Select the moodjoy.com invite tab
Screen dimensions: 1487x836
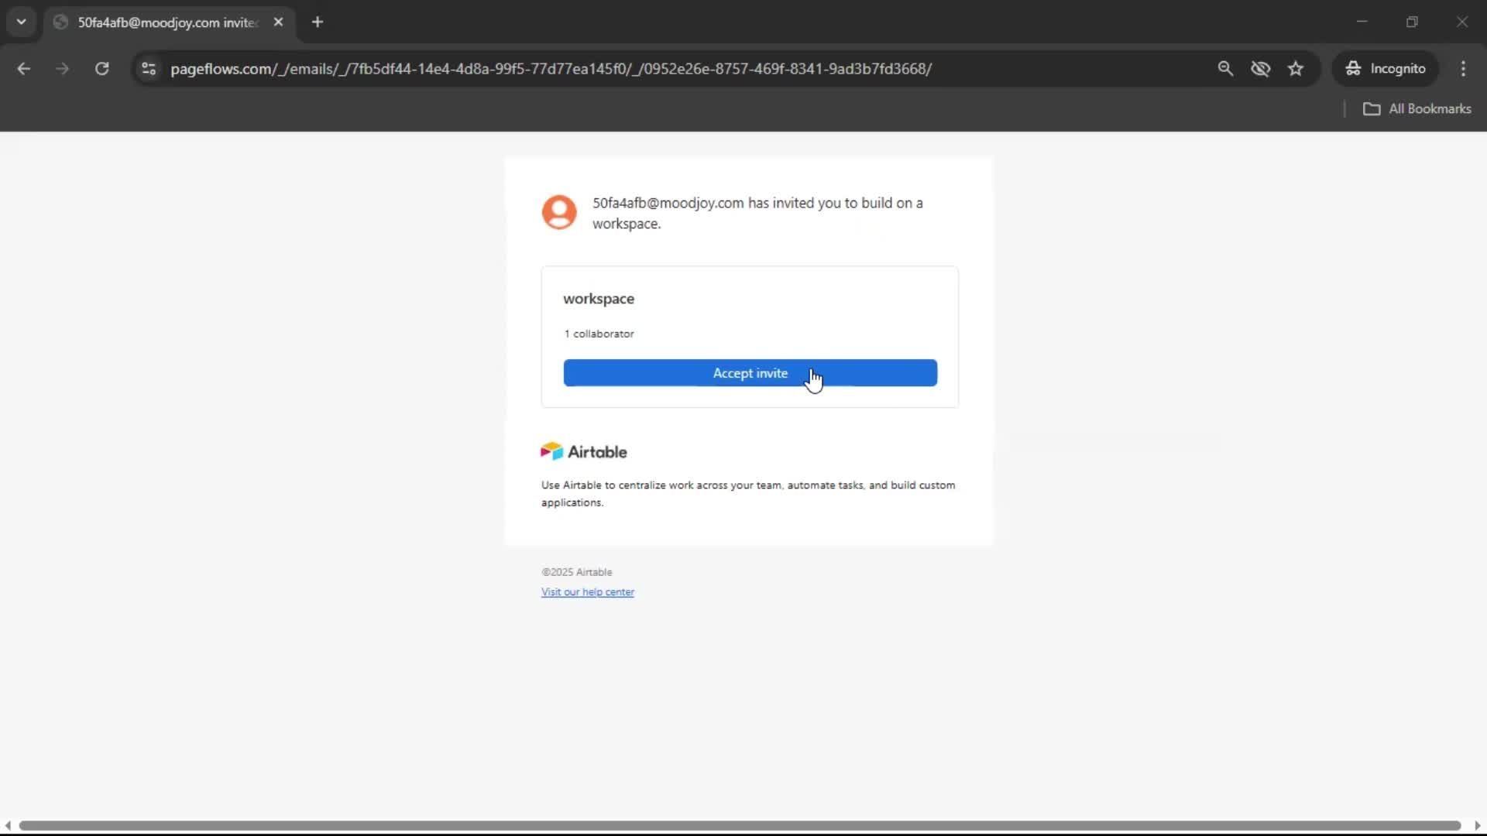point(167,22)
